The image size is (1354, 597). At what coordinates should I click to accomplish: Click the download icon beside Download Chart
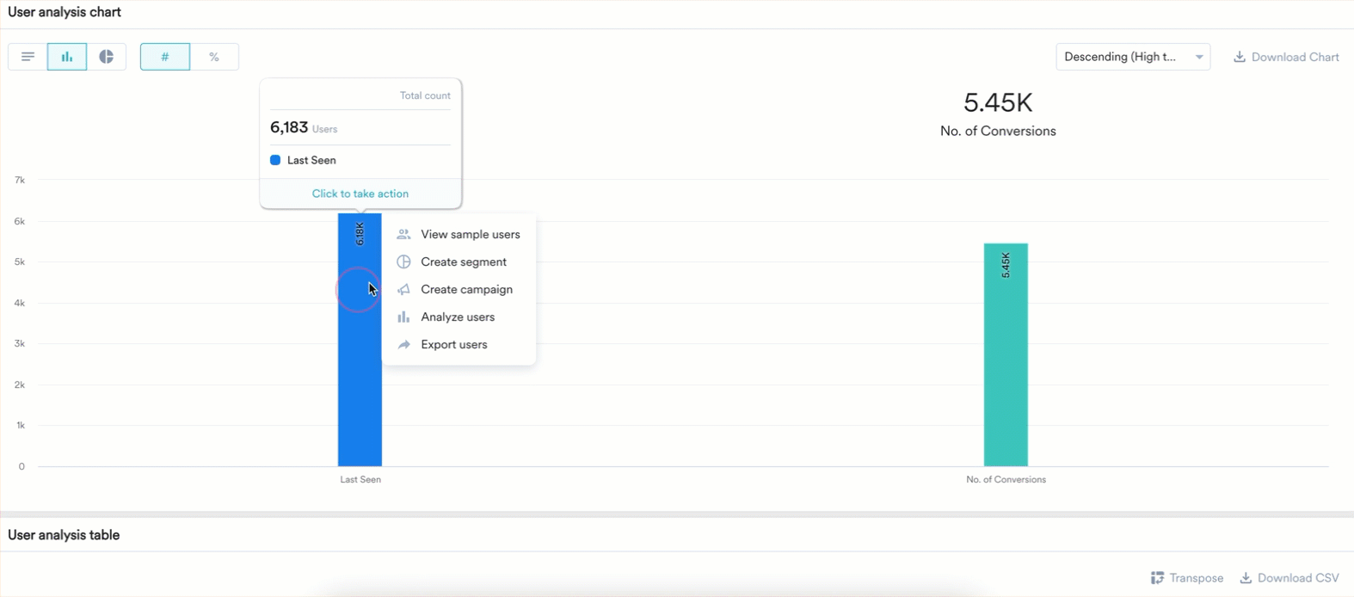pos(1240,57)
